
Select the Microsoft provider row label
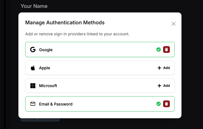point(48,86)
